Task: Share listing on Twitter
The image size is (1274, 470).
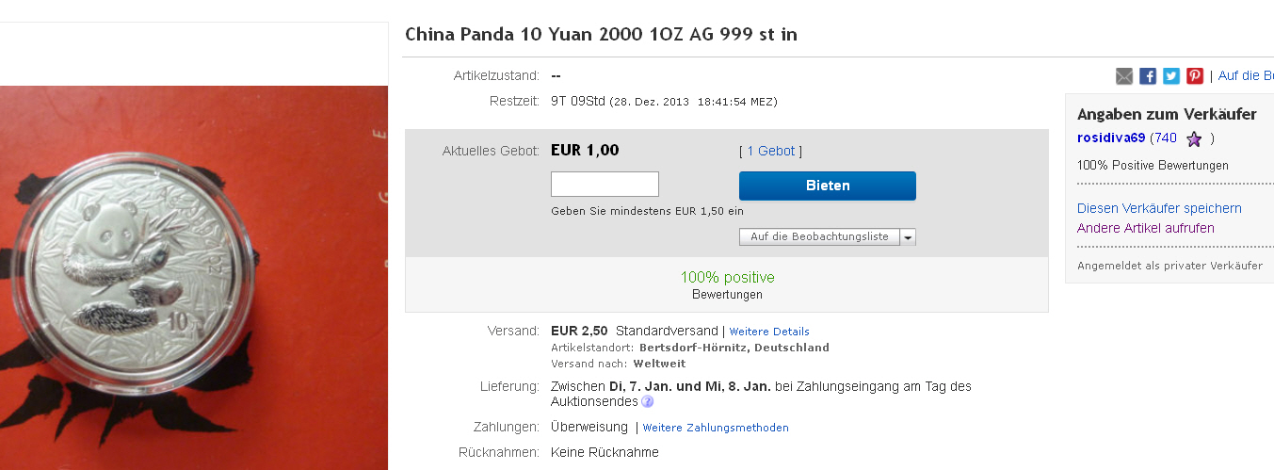Action: click(1171, 76)
